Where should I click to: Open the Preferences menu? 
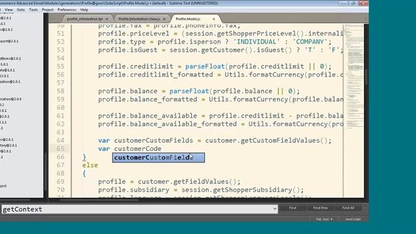pyautogui.click(x=67, y=10)
